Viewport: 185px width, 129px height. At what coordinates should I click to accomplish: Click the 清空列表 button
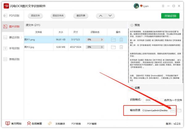(x=81, y=16)
